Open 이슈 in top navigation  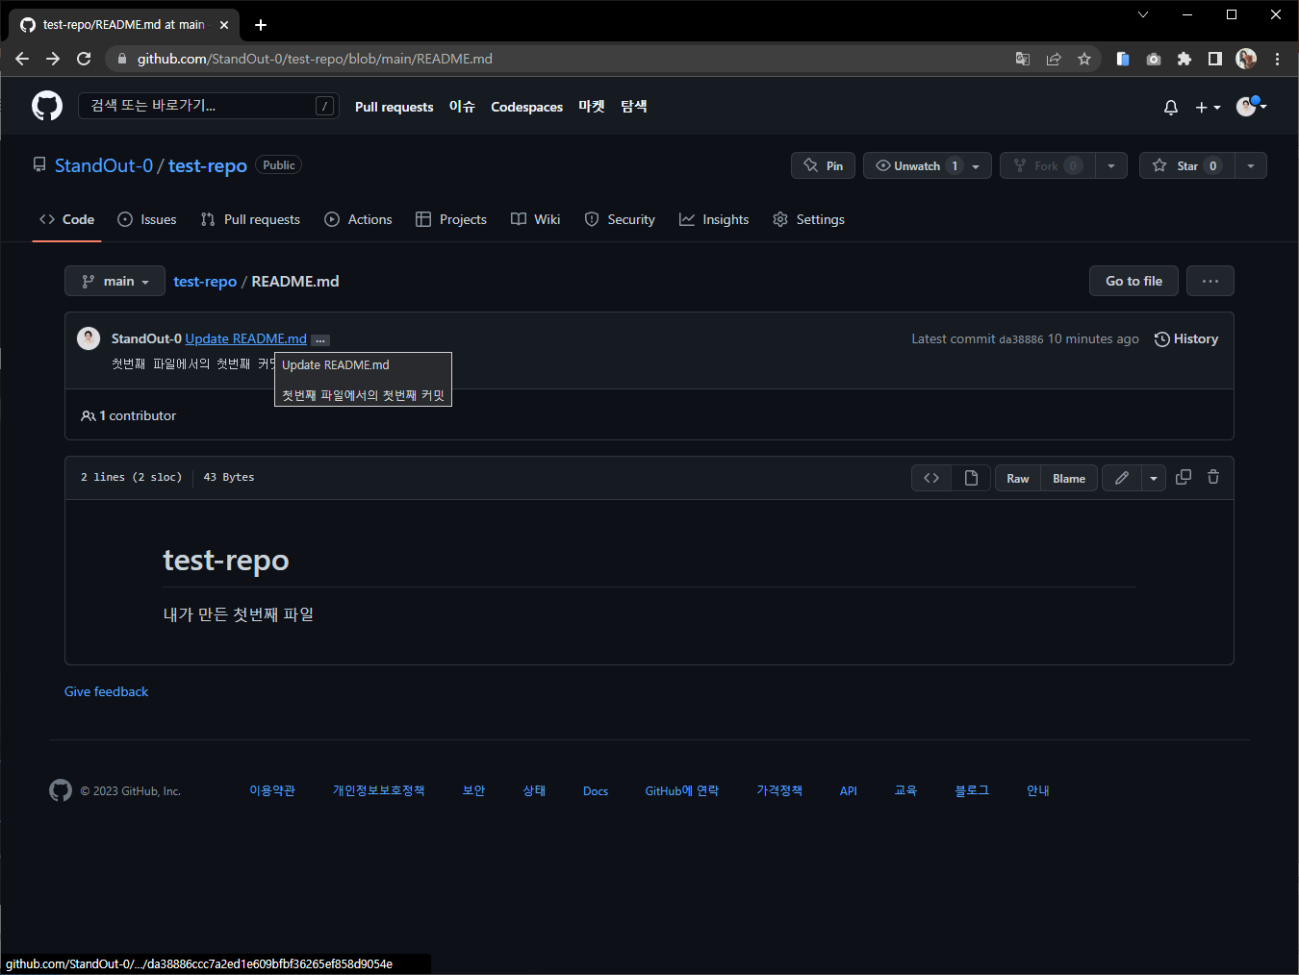[x=462, y=107]
